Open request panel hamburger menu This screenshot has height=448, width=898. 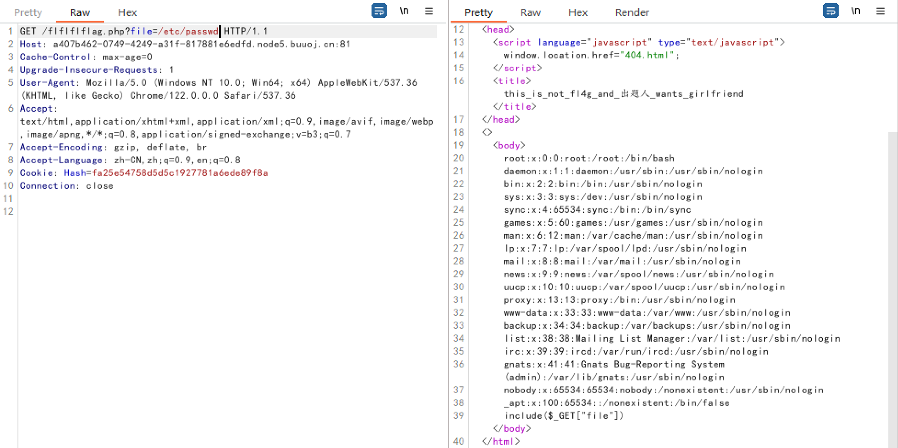429,11
